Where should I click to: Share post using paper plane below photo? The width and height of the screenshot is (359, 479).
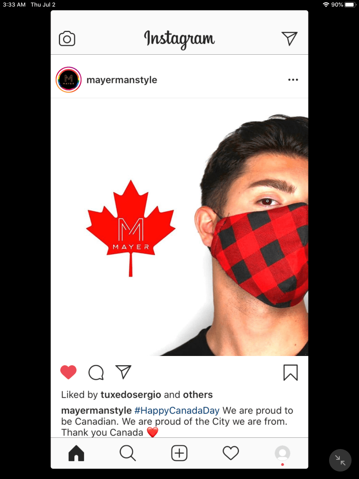click(x=123, y=372)
